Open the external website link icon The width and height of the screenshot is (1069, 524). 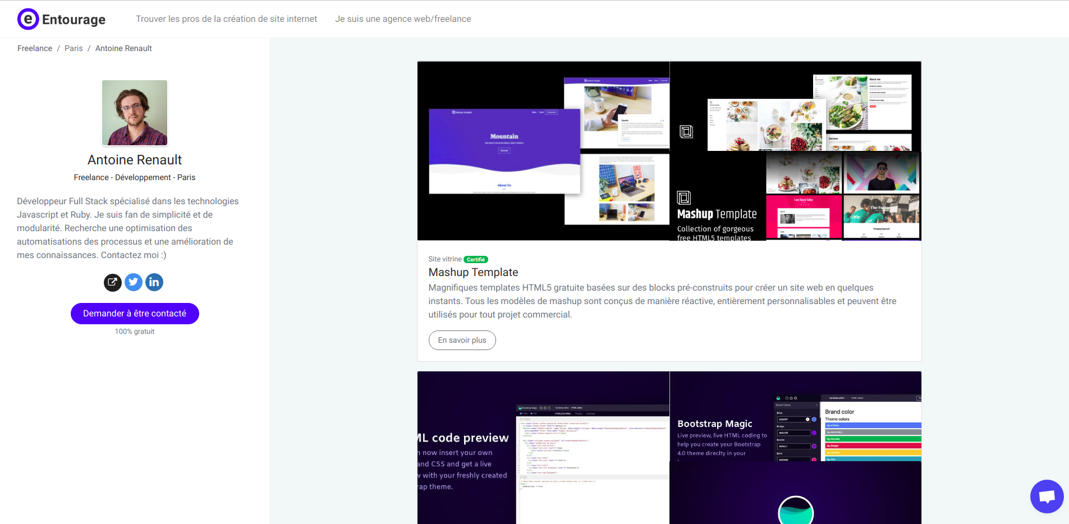(113, 282)
